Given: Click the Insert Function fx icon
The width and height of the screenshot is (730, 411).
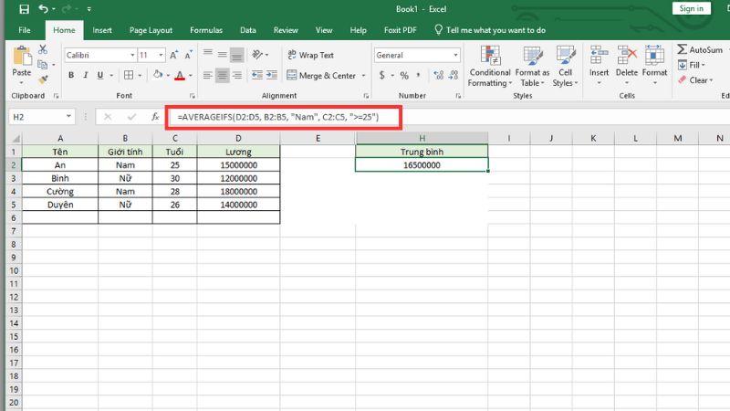Looking at the screenshot, I should coord(155,117).
